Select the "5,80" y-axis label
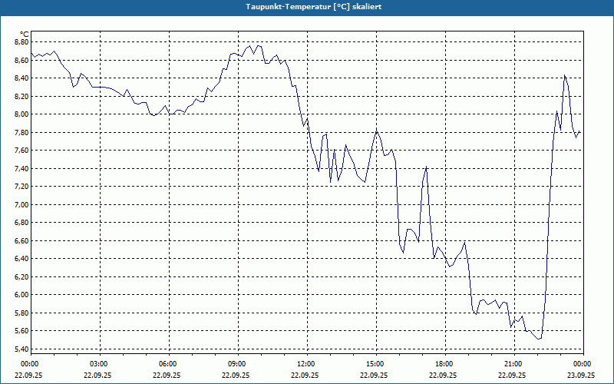This screenshot has height=384, width=614. point(22,313)
